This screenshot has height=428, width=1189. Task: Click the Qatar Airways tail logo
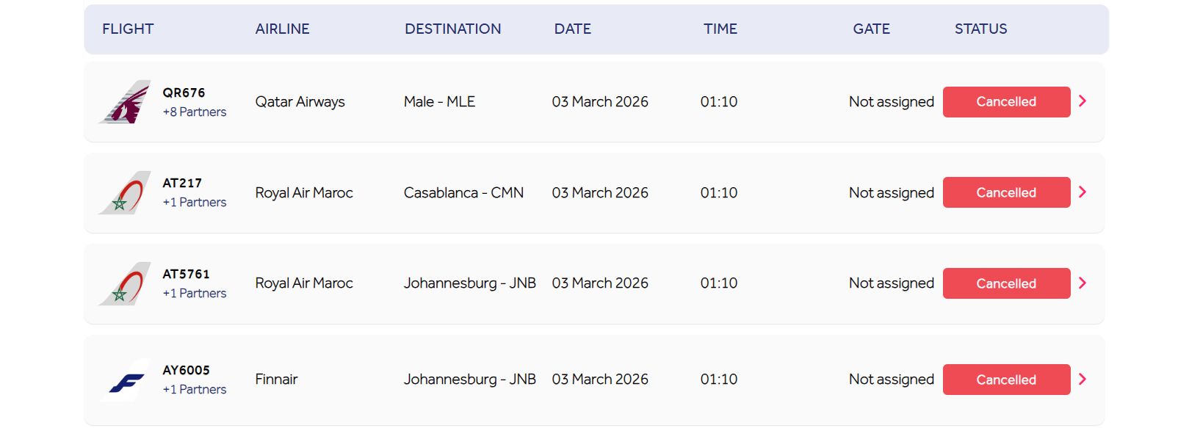click(126, 102)
